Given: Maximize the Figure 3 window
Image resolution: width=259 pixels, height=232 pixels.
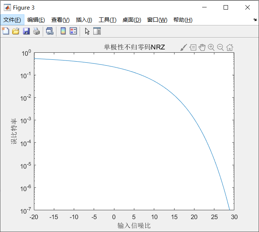Looking at the screenshot, I should click(x=226, y=7).
